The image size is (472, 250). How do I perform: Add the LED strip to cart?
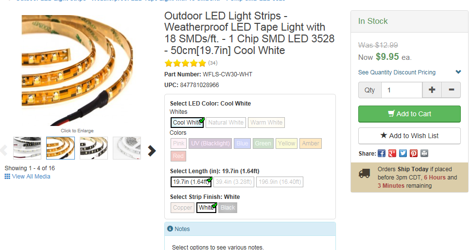(409, 114)
